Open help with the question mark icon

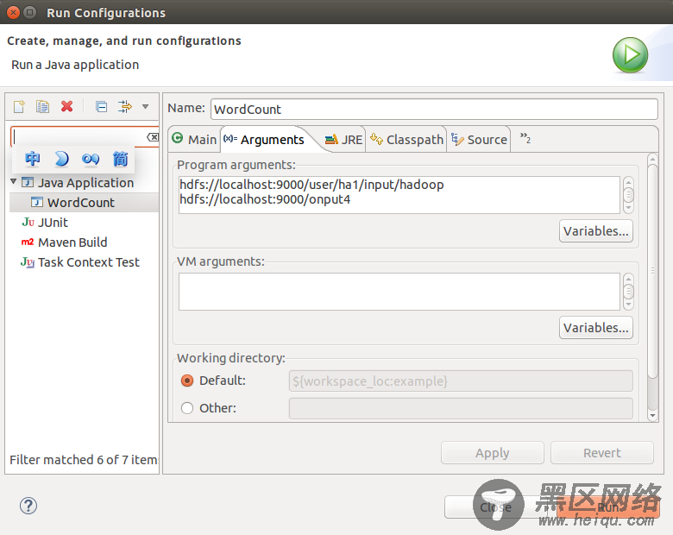click(x=28, y=506)
